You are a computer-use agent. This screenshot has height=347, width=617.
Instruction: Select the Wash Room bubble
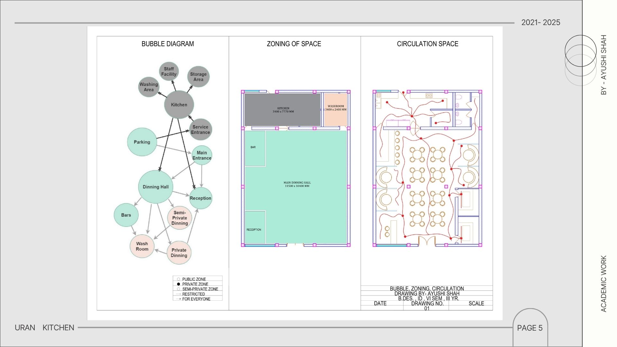tap(142, 246)
